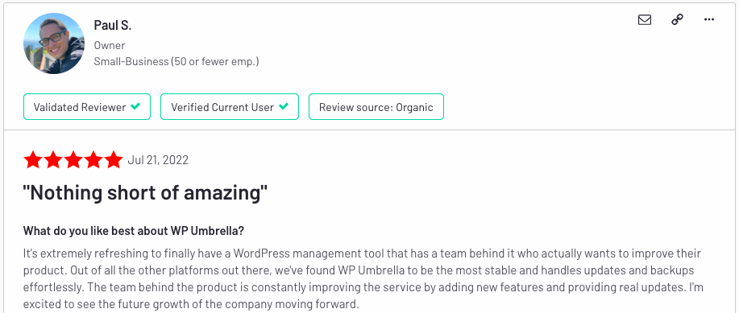Click the Owner job title text
The height and width of the screenshot is (313, 739).
110,46
